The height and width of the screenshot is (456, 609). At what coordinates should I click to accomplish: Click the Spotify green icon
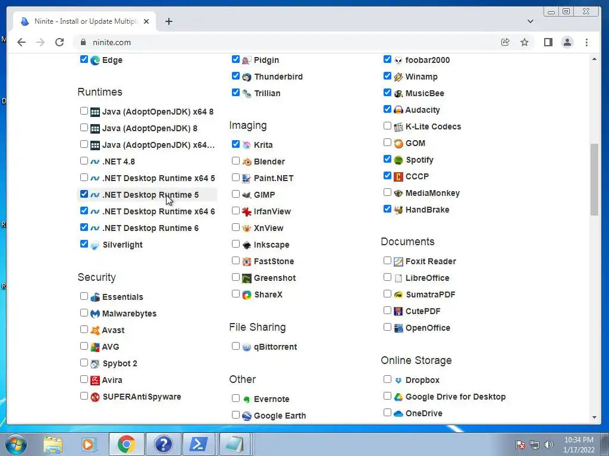(398, 160)
